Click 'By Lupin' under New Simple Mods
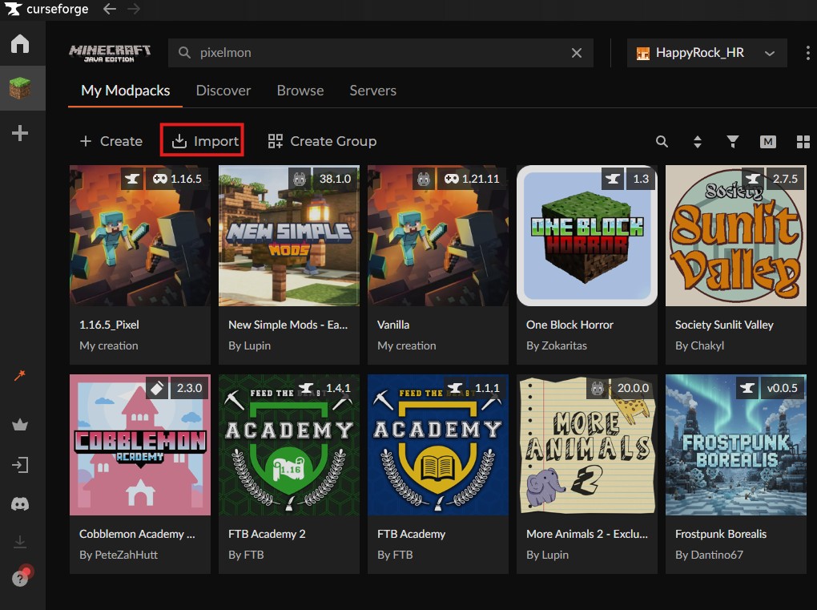817x610 pixels. 249,345
